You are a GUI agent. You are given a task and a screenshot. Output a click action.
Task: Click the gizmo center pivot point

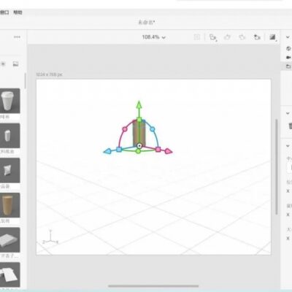139,146
